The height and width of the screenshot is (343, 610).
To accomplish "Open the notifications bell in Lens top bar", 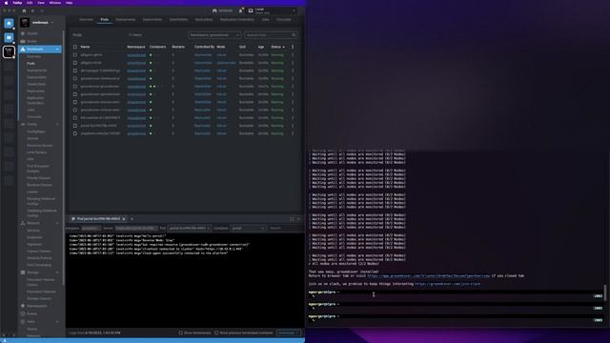I will pyautogui.click(x=241, y=10).
